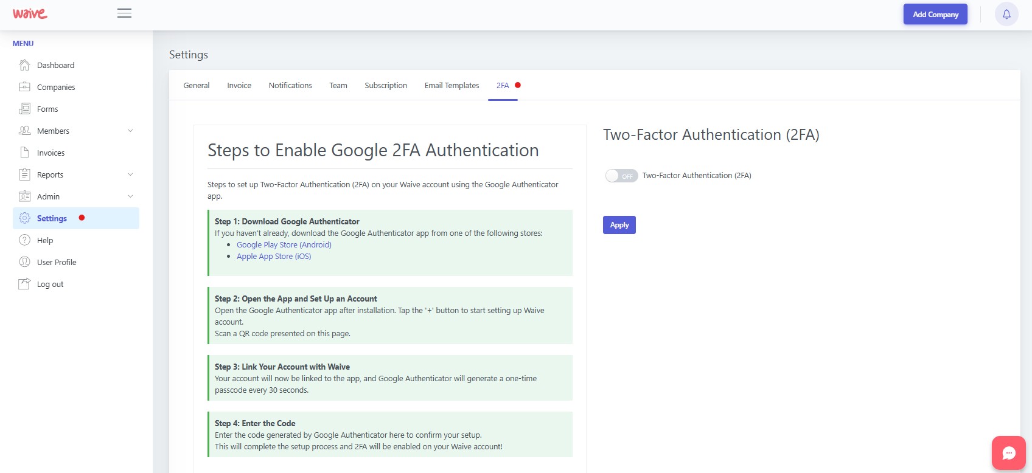Click the Forms sidebar icon

click(x=24, y=109)
